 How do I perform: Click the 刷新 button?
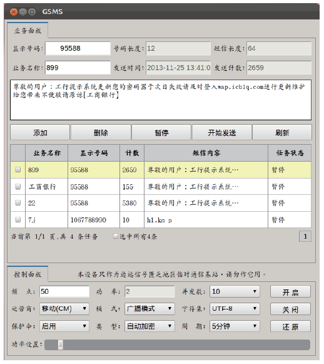point(282,133)
